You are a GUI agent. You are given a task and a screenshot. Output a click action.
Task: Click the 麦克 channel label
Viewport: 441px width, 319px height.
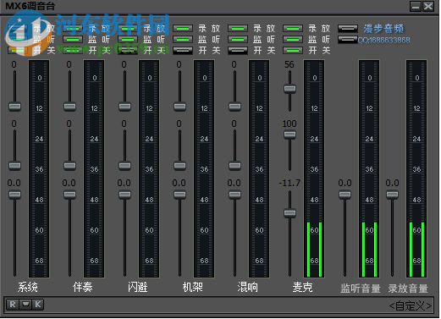pos(302,288)
